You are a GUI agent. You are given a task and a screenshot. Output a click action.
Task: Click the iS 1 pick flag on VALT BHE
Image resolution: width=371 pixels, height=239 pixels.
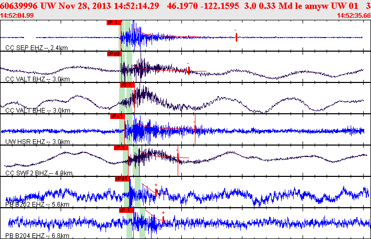(x=127, y=85)
